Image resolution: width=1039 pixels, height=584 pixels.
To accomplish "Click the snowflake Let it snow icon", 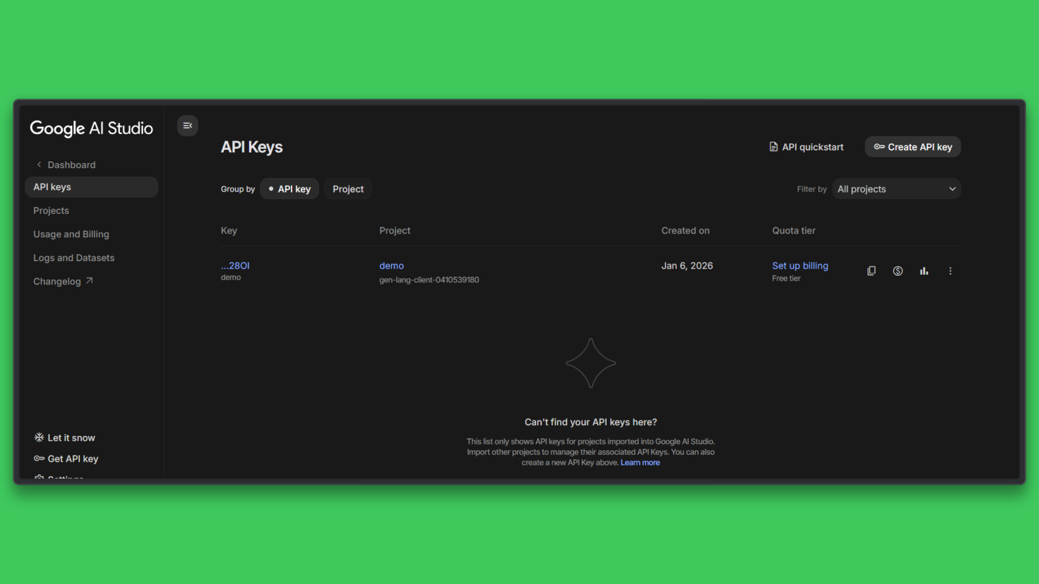I will click(38, 437).
